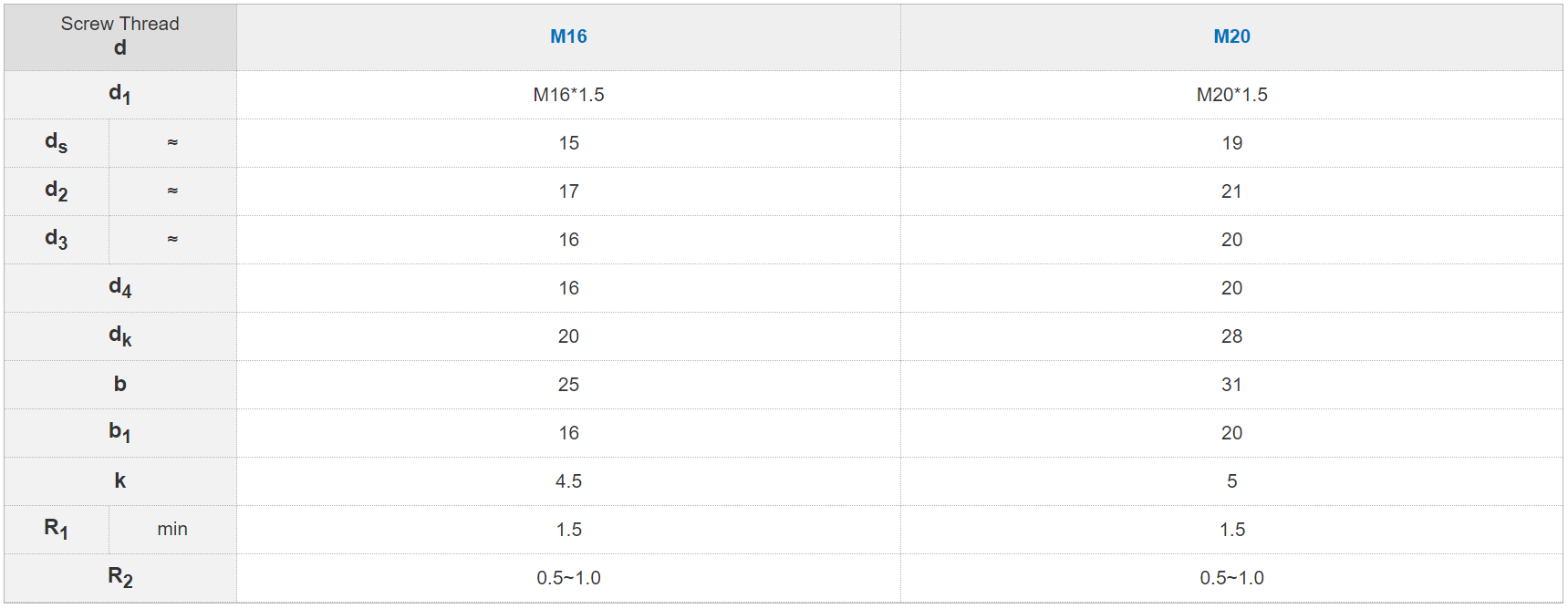This screenshot has width=1568, height=609.
Task: Click the Screw Thread d header cell
Action: [x=119, y=36]
